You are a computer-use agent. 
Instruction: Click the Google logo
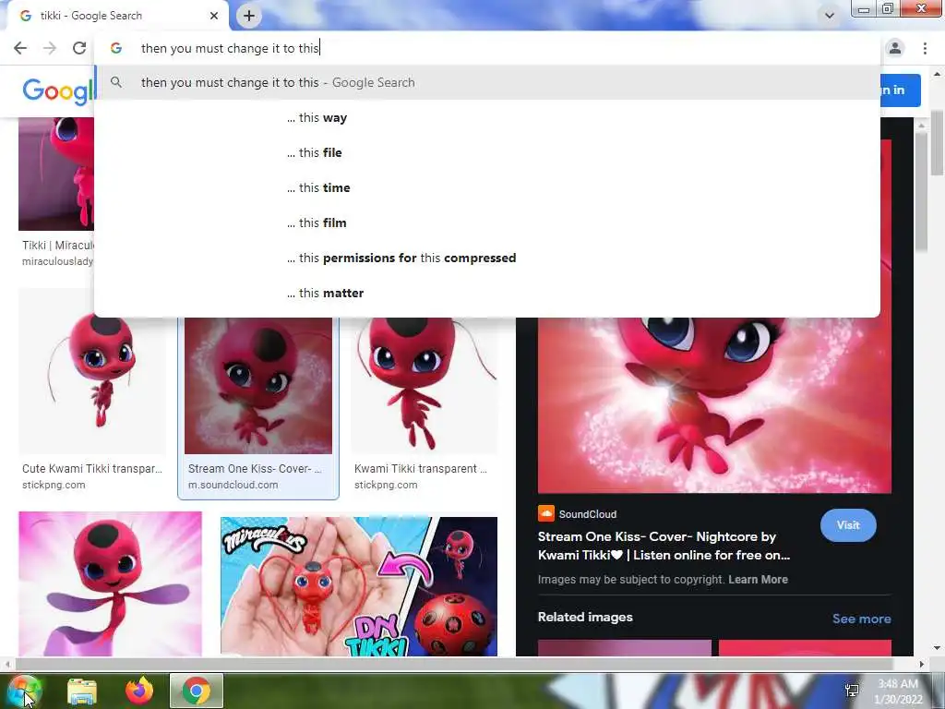[x=58, y=91]
